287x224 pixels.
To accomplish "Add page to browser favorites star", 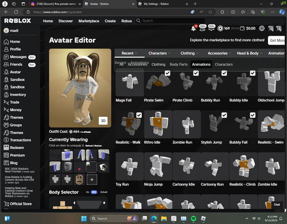I will (210, 12).
